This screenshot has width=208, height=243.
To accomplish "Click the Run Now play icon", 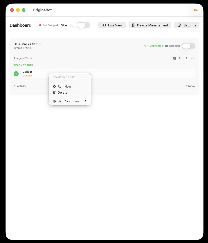I will point(54,87).
